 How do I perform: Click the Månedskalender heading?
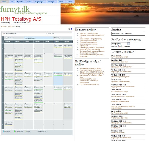coord(10,33)
